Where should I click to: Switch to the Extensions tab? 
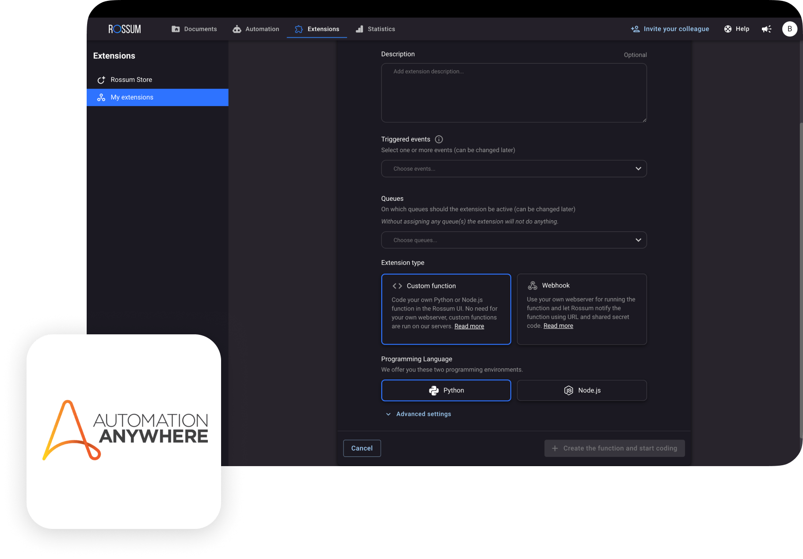[317, 29]
